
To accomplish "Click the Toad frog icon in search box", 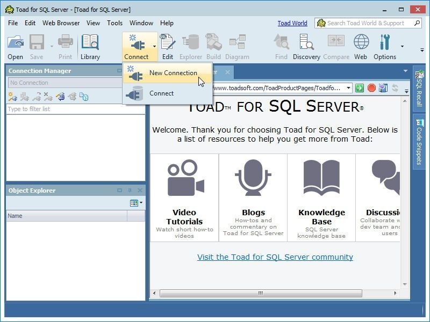I will (321, 23).
